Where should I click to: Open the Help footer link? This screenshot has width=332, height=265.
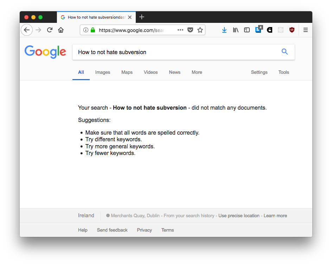(83, 230)
